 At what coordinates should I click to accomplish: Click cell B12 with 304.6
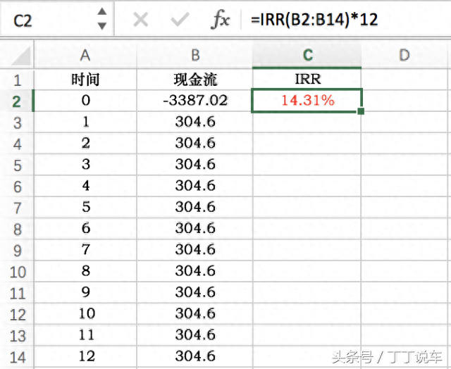point(195,314)
